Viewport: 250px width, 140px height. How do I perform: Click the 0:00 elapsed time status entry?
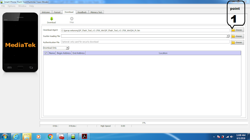click(123, 126)
